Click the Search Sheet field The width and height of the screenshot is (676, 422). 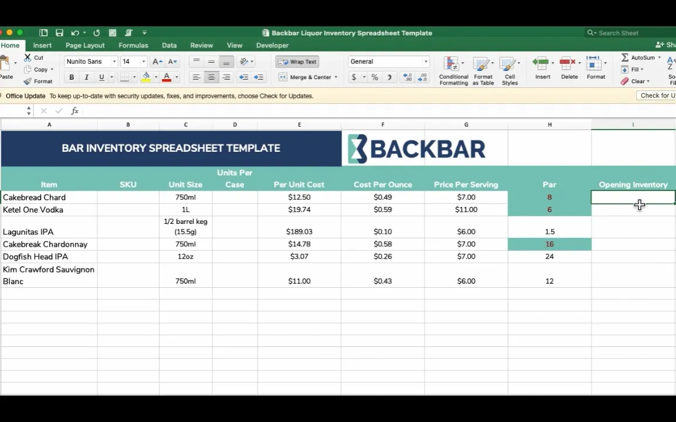click(x=631, y=33)
